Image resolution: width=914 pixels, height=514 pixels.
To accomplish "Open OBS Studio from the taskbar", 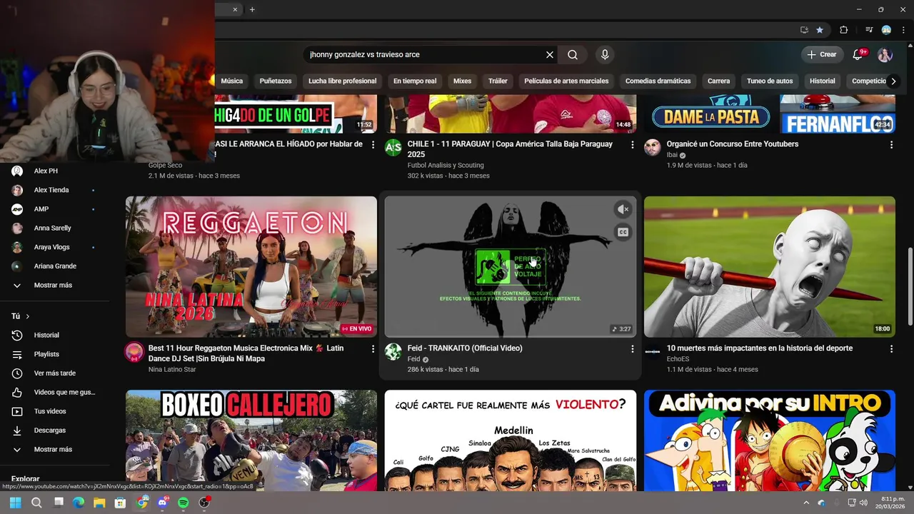I will [x=204, y=503].
